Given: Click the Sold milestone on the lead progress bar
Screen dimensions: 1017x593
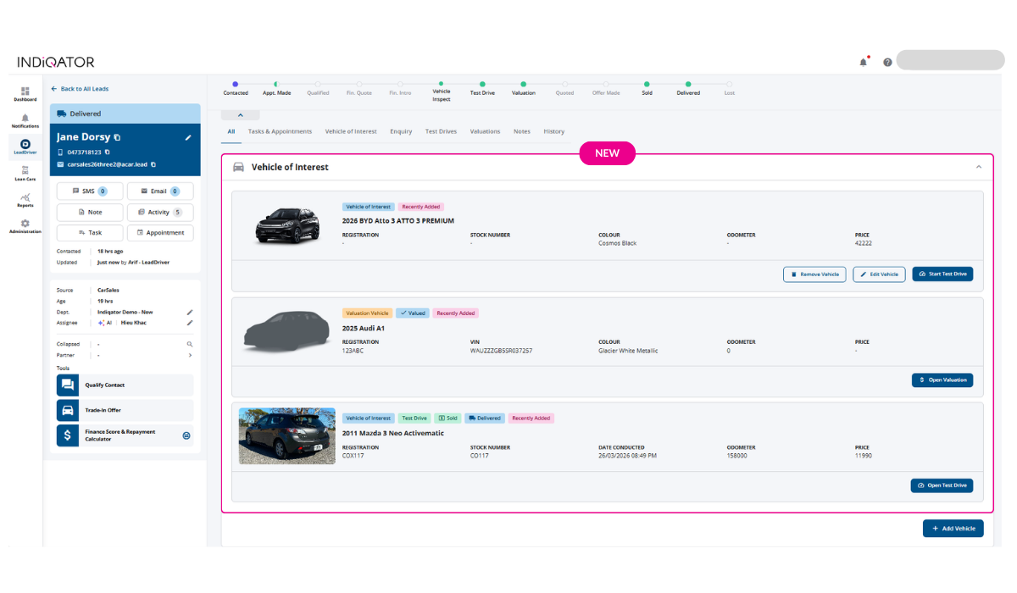Looking at the screenshot, I should pyautogui.click(x=647, y=86).
